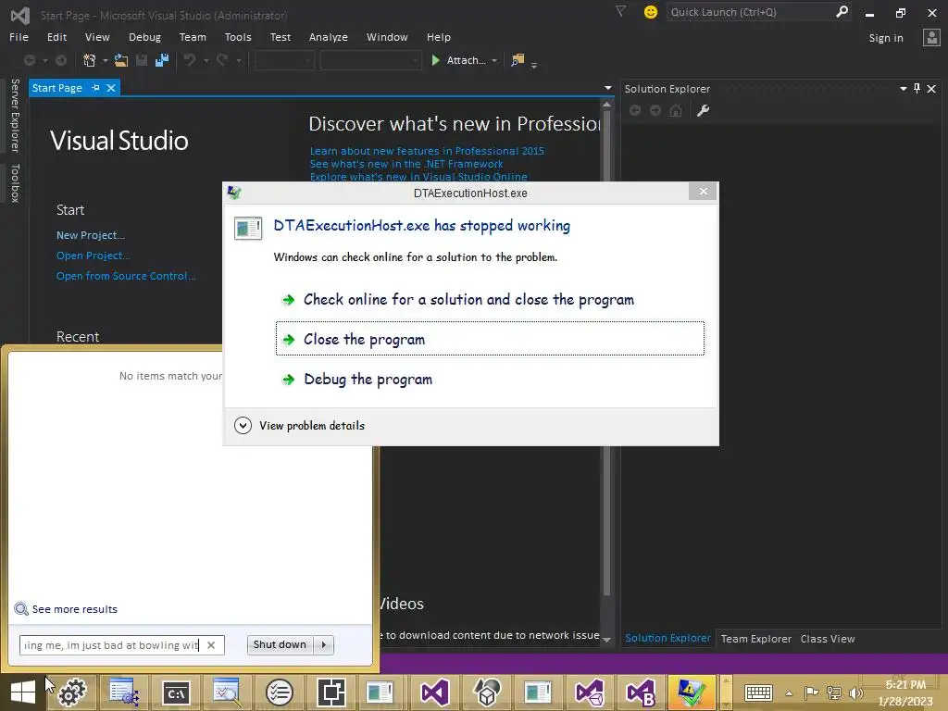
Task: Click the New Project toolbar icon
Action: [x=90, y=60]
